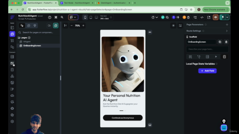The image size is (239, 134).
Task: Click the lightning bolt Test Mode button
Action: [223, 17]
